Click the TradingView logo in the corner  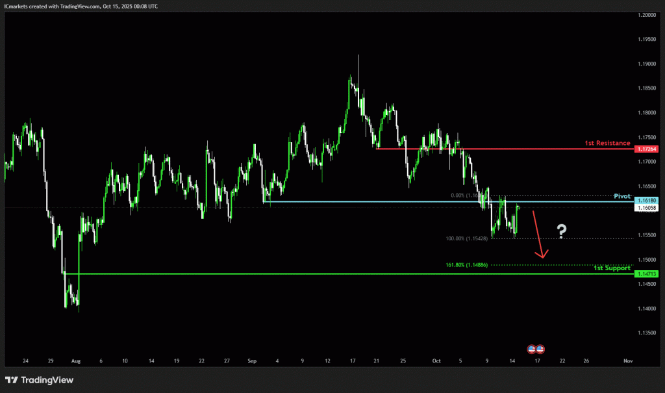click(x=32, y=380)
